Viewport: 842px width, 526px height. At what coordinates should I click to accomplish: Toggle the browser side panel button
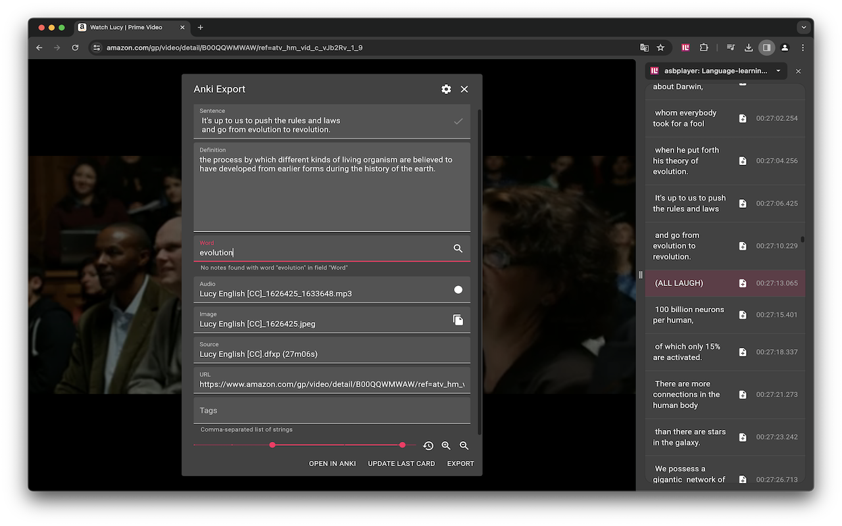[x=766, y=47]
